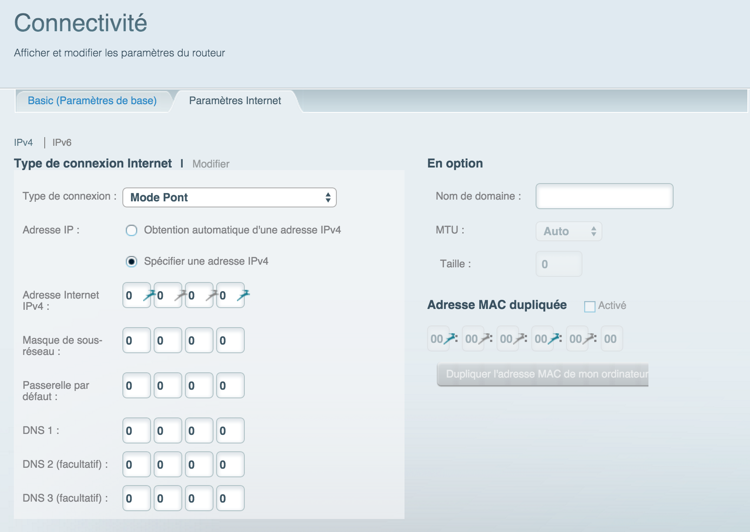Click the Modifier link
Viewport: 750px width, 532px height.
(x=211, y=164)
